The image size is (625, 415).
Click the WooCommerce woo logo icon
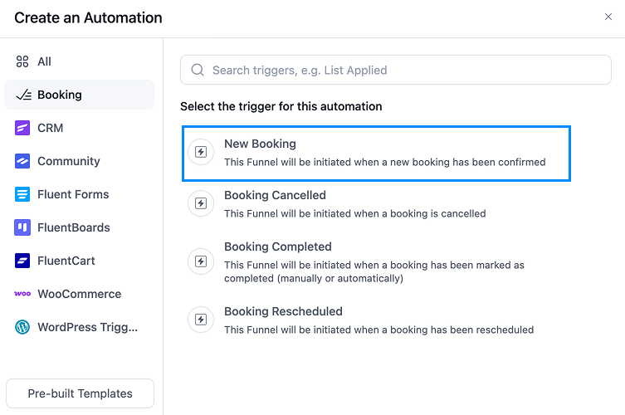click(x=22, y=294)
